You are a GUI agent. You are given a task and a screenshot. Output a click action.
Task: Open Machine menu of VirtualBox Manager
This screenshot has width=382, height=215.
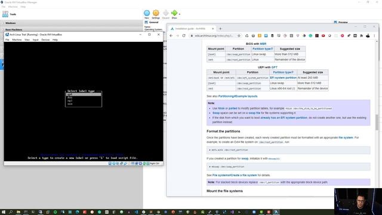point(13,7)
